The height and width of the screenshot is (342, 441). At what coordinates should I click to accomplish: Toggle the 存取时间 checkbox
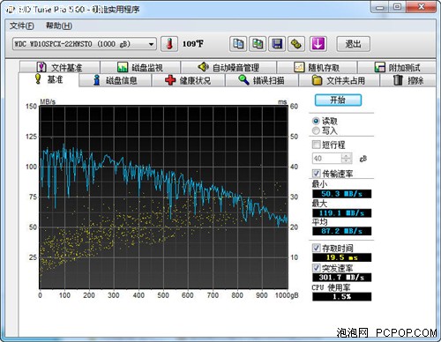pyautogui.click(x=316, y=248)
